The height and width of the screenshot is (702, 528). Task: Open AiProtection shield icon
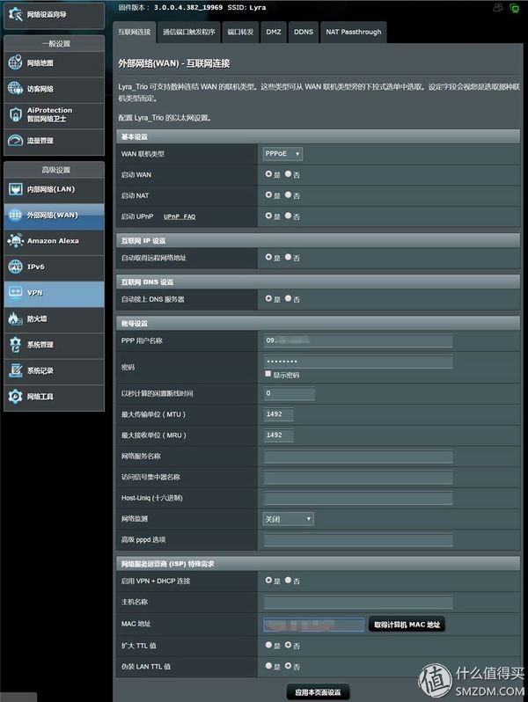click(x=15, y=114)
